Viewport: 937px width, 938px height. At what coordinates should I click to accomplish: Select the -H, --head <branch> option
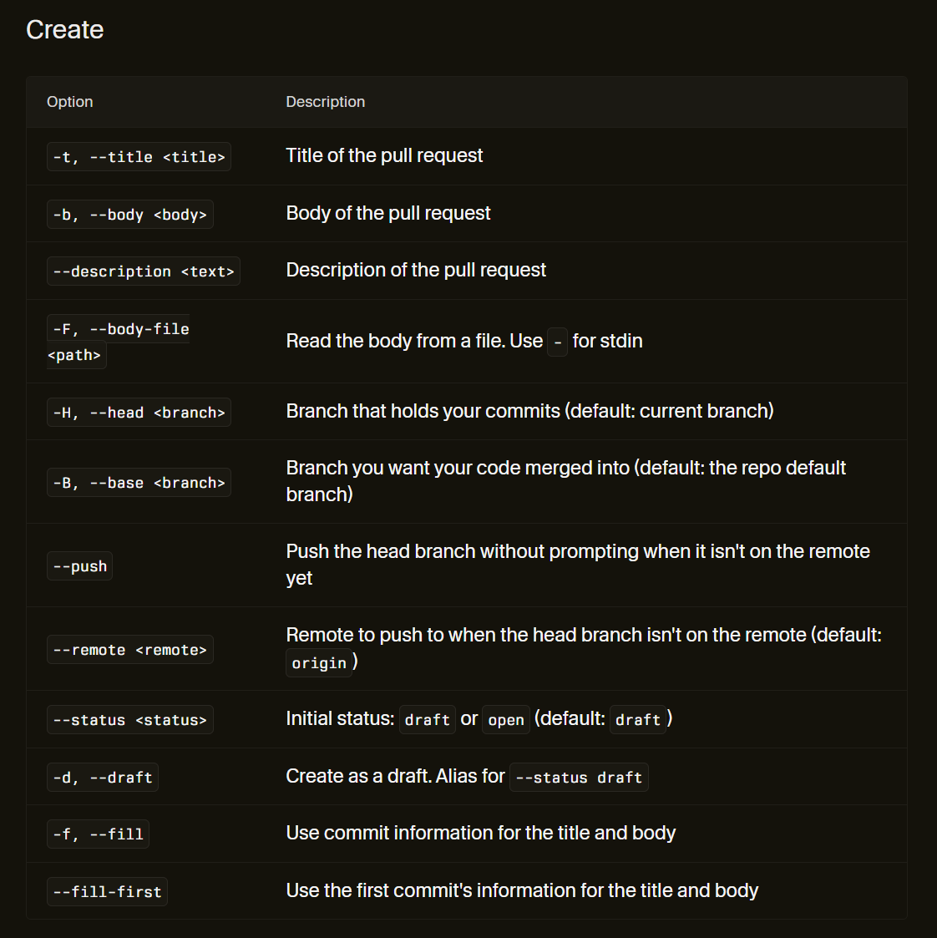point(139,412)
